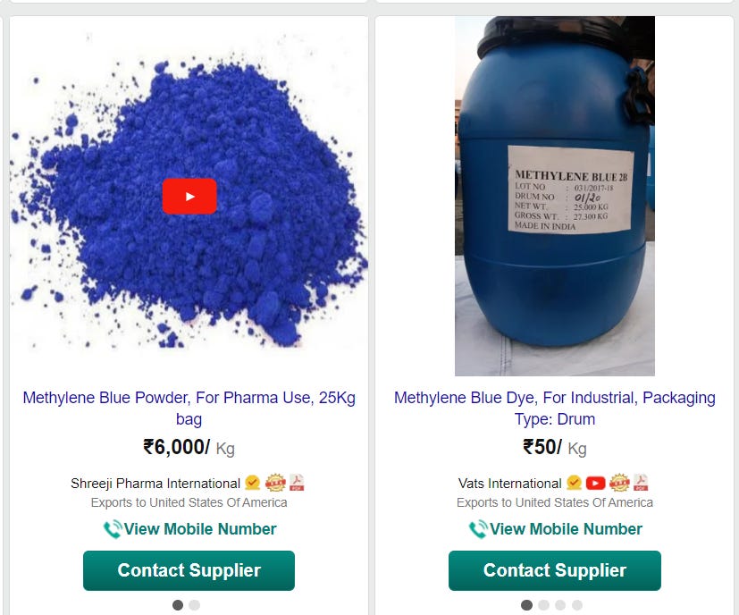
Task: Select second carousel dot under Vats listing
Action: [543, 605]
